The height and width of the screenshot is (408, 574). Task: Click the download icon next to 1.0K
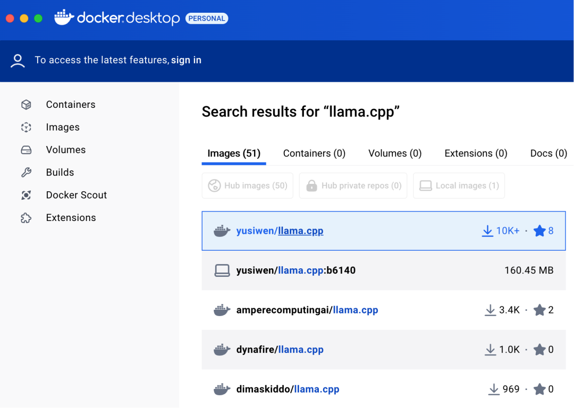click(490, 350)
